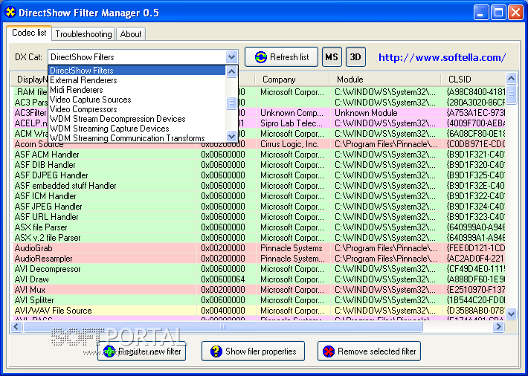Select the Codec list tab
This screenshot has width=528, height=376.
point(29,33)
